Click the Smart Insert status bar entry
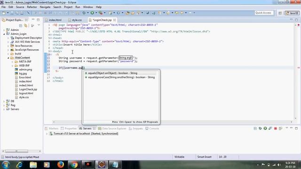The image size is (301, 169). (205, 157)
